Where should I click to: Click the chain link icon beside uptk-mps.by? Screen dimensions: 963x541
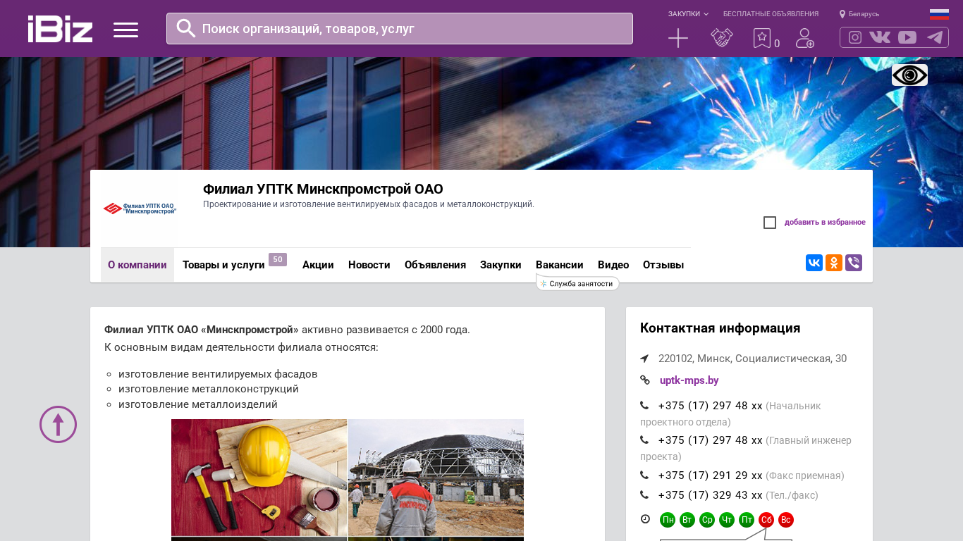[x=645, y=380]
